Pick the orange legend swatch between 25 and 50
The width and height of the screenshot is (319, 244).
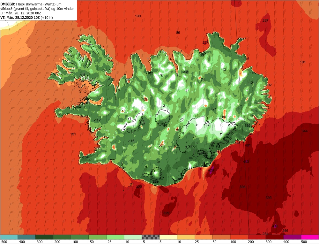click(204, 237)
